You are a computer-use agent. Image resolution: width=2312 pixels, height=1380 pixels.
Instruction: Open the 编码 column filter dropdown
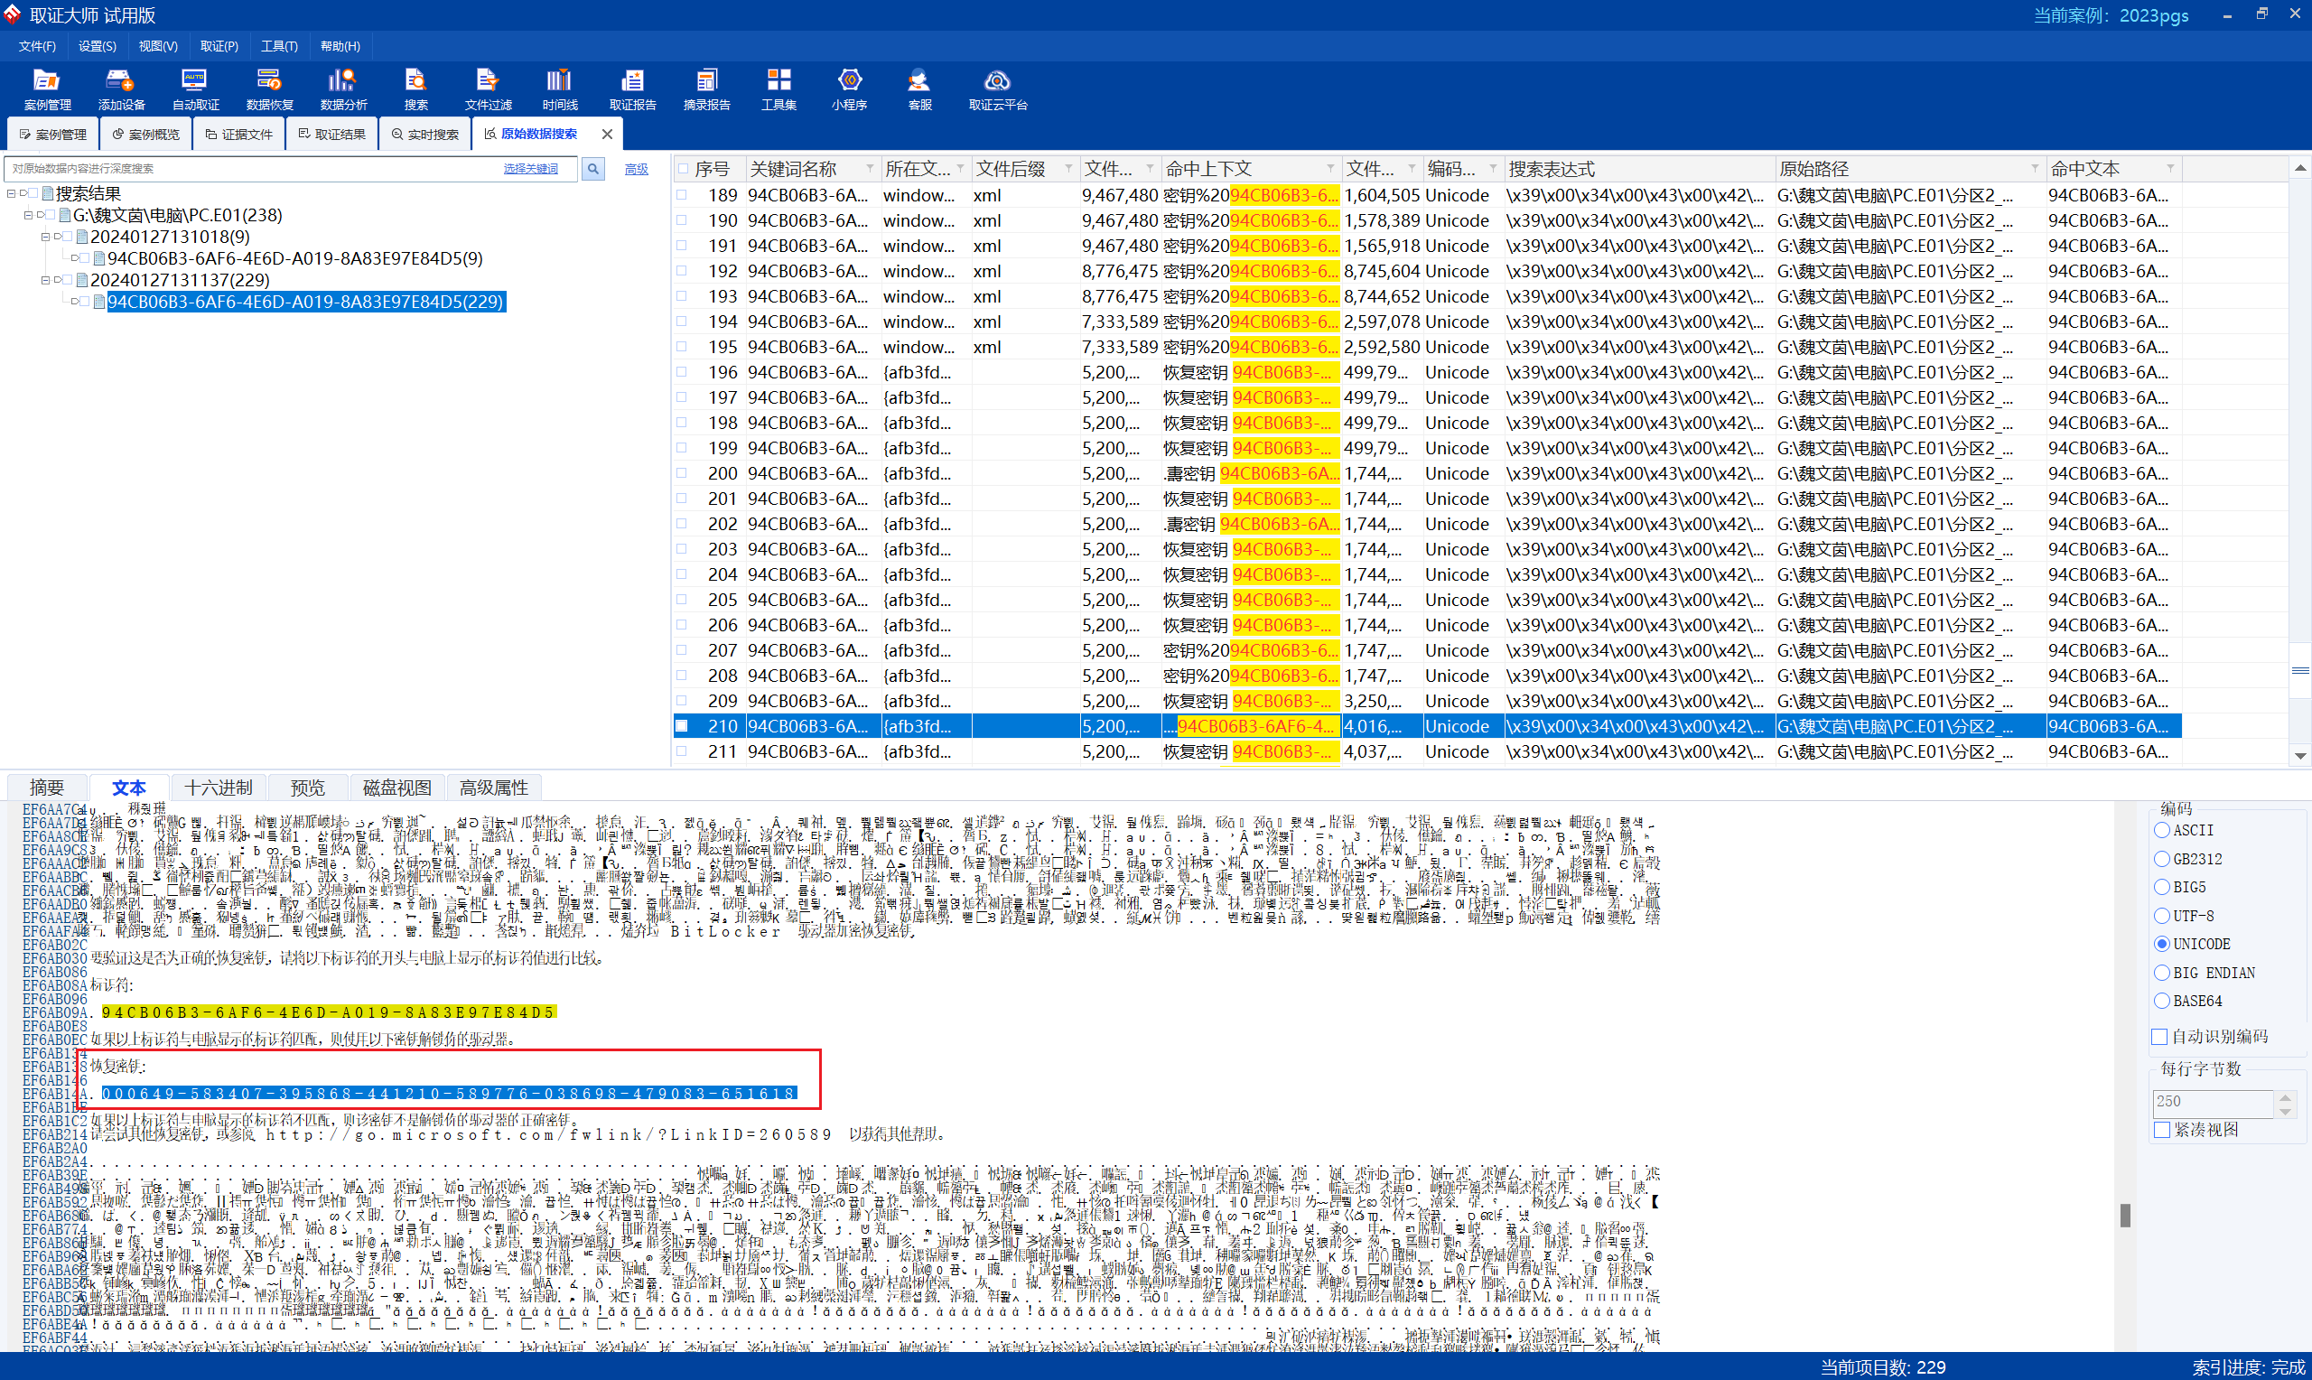(1493, 168)
